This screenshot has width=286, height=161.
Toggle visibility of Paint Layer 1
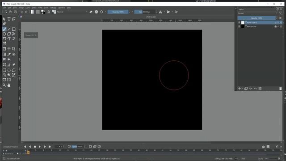(x=239, y=22)
